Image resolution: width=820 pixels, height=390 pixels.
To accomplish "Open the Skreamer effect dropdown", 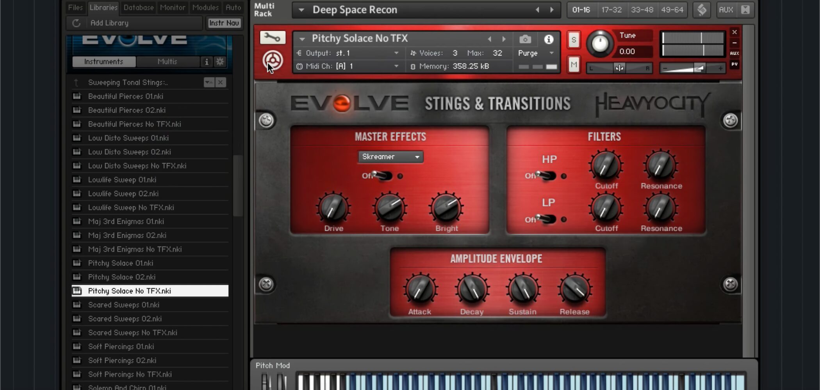I will click(390, 157).
